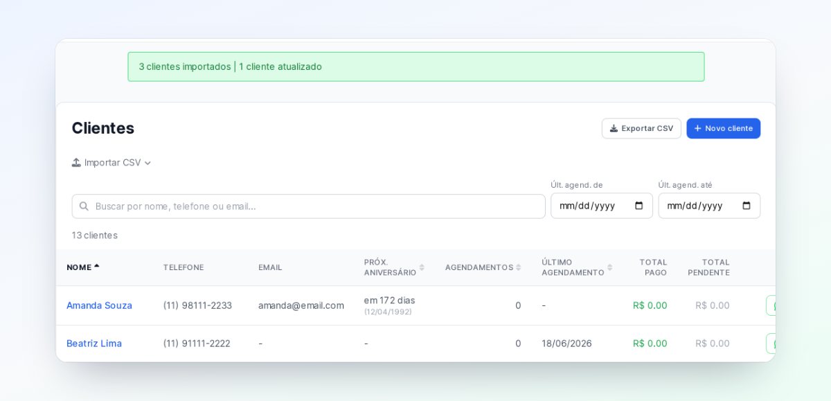This screenshot has height=401, width=831.
Task: Sort by Próx. Aniversário column
Action: pyautogui.click(x=394, y=267)
